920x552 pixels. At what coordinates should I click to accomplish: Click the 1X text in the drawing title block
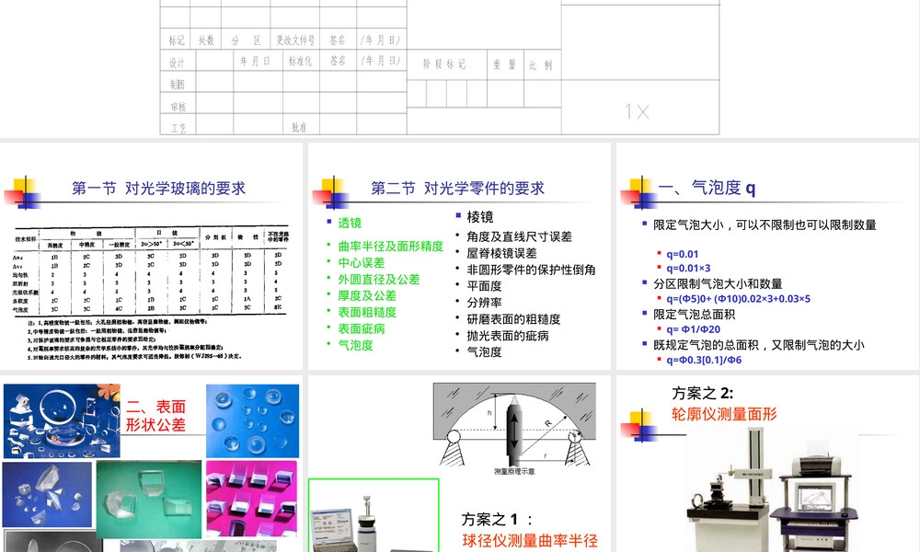(637, 111)
